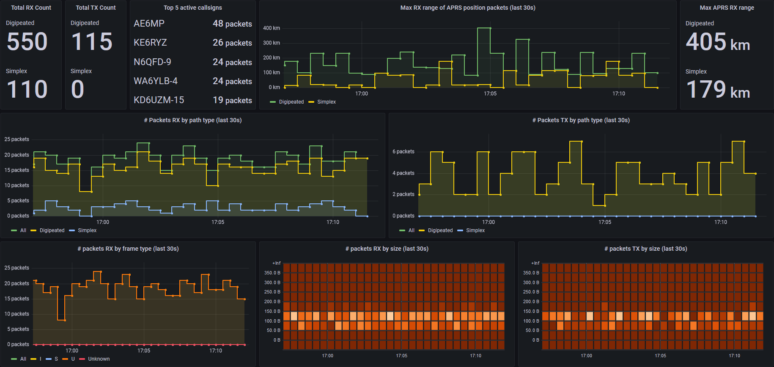
Task: Open the Total RX Count panel title
Action: coord(31,8)
